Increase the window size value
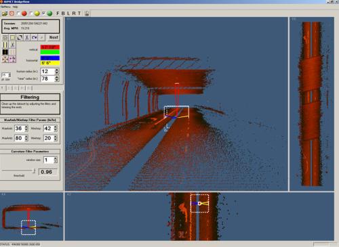339x247 pixels. pyautogui.click(x=56, y=158)
